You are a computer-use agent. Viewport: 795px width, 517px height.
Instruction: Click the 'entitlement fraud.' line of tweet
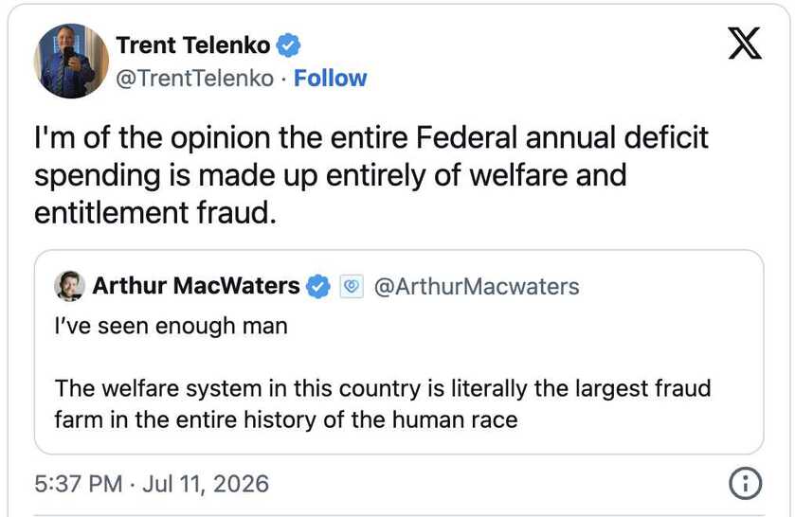pyautogui.click(x=155, y=213)
